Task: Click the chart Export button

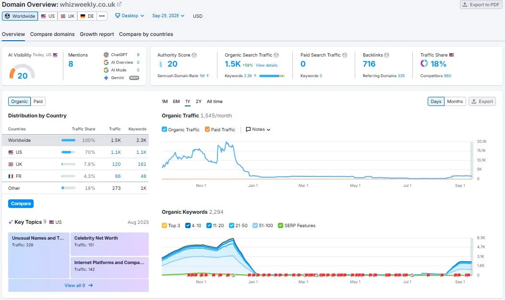Action: [482, 102]
